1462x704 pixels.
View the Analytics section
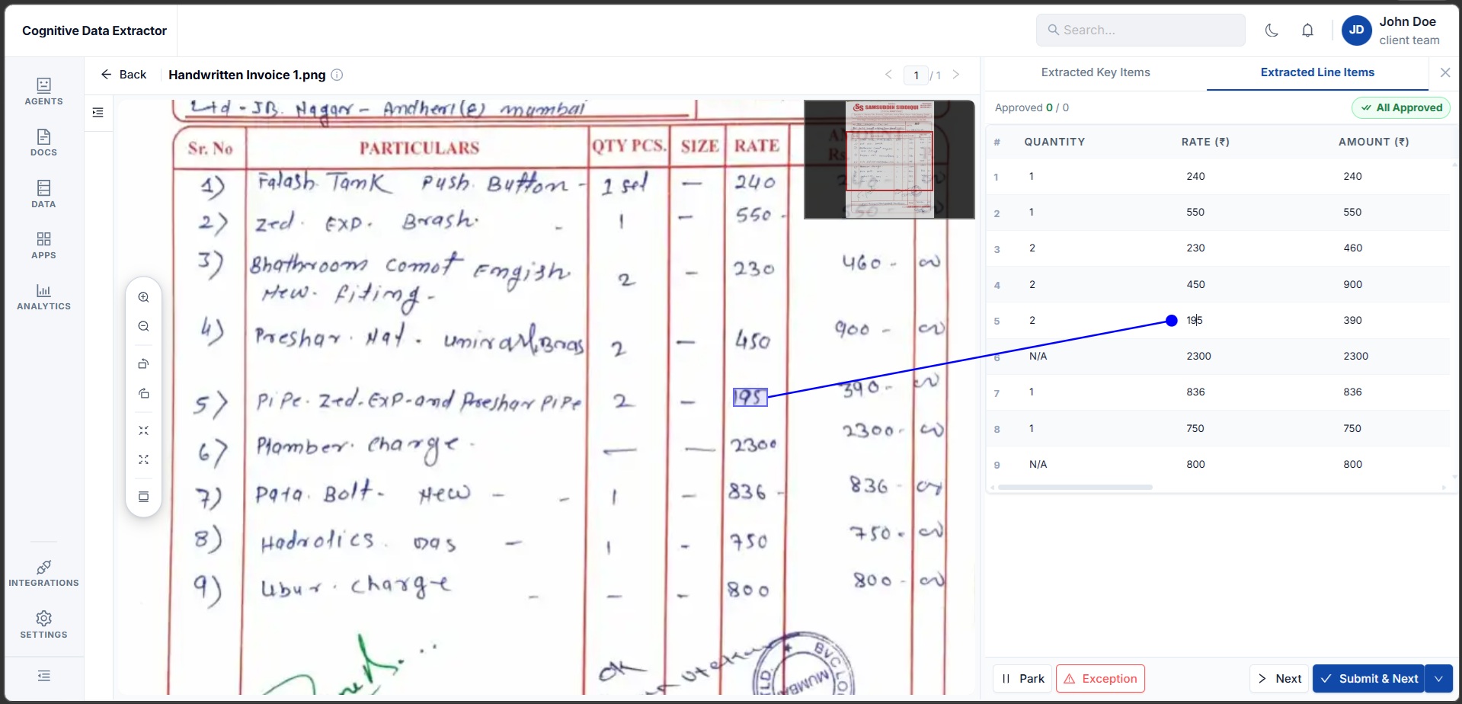[x=44, y=296]
